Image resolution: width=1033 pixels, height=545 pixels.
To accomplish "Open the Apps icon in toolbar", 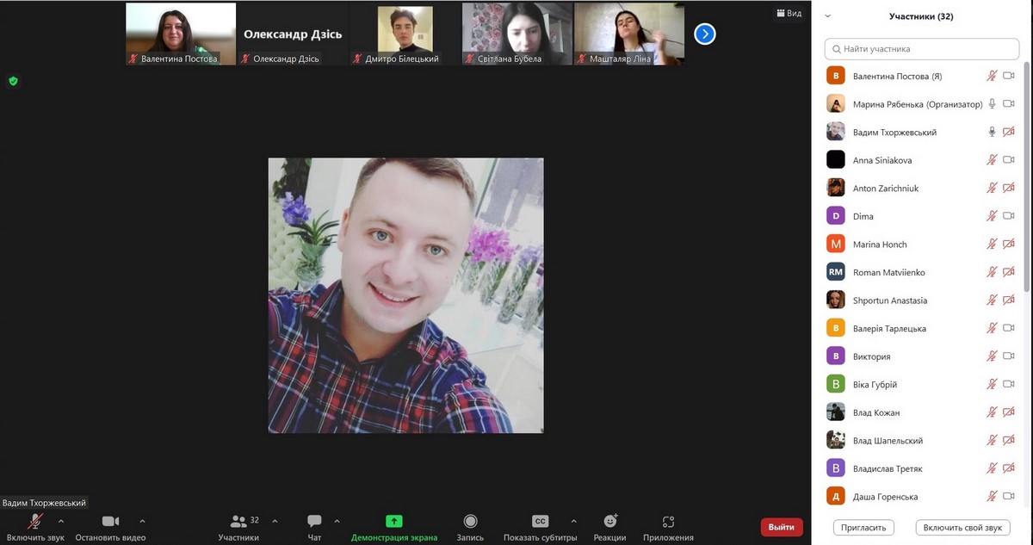I will pos(668,522).
